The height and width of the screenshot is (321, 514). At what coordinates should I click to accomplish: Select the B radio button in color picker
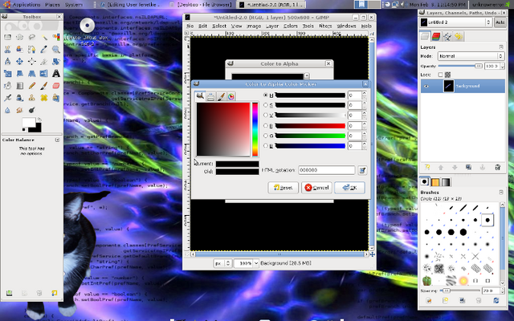point(266,146)
